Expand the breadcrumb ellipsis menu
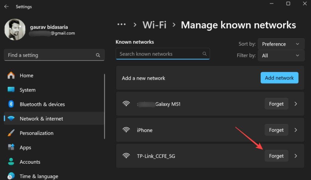 (x=121, y=25)
